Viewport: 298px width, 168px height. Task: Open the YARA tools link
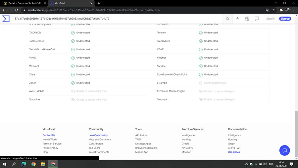click(138, 140)
